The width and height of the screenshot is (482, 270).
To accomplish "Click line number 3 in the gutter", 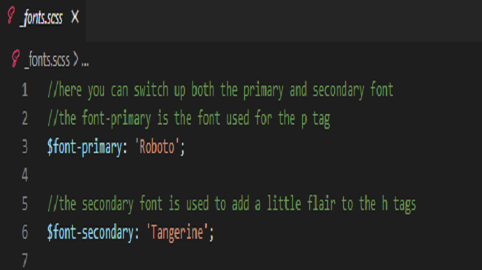I will click(x=25, y=147).
